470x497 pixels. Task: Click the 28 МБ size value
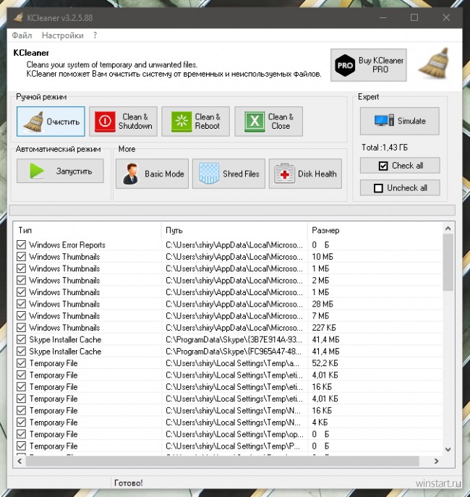click(x=322, y=304)
